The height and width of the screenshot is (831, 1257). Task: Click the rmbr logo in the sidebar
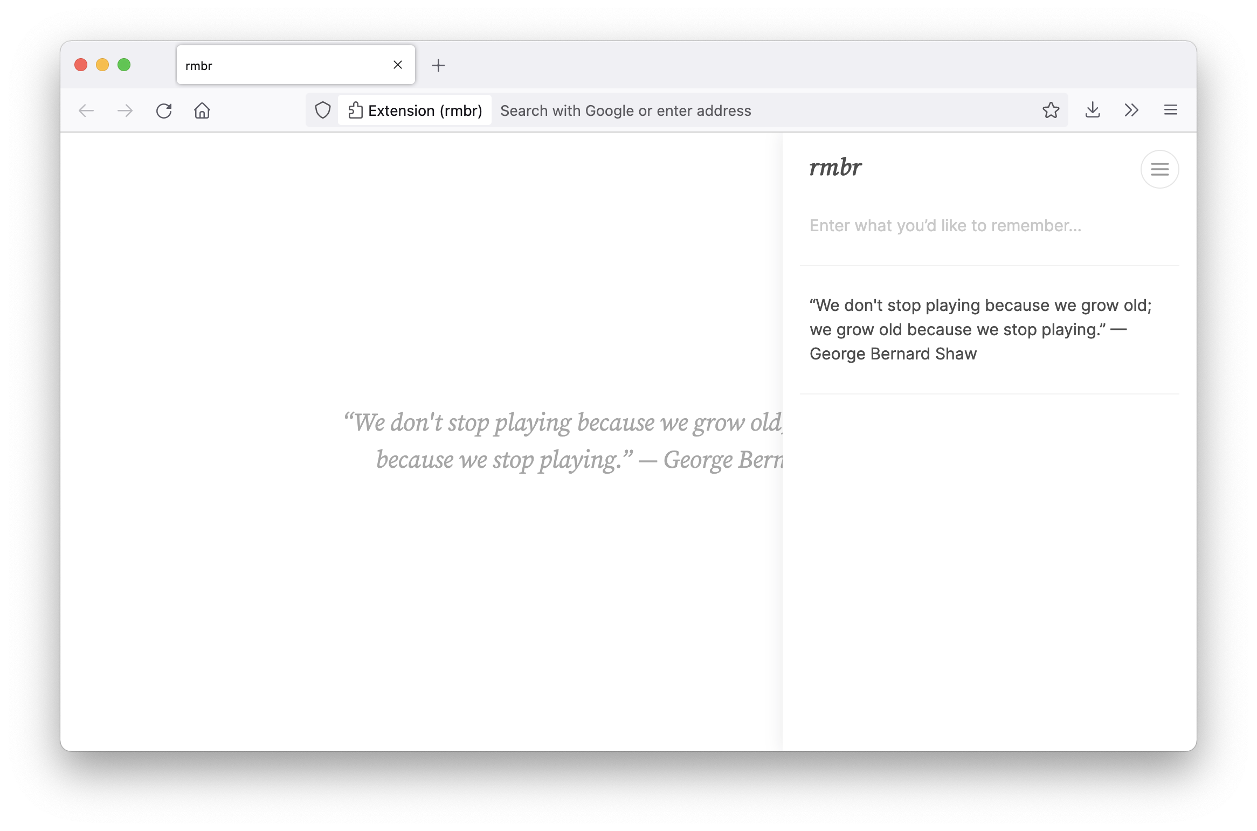coord(835,168)
